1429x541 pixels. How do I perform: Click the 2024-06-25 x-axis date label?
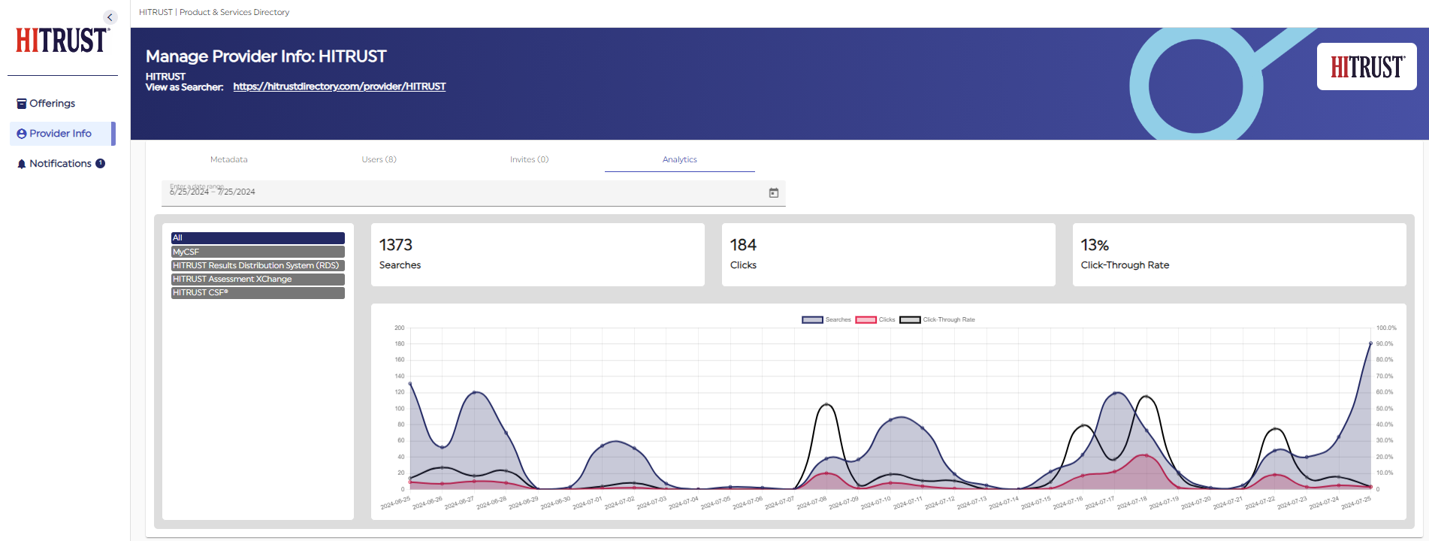pos(396,503)
